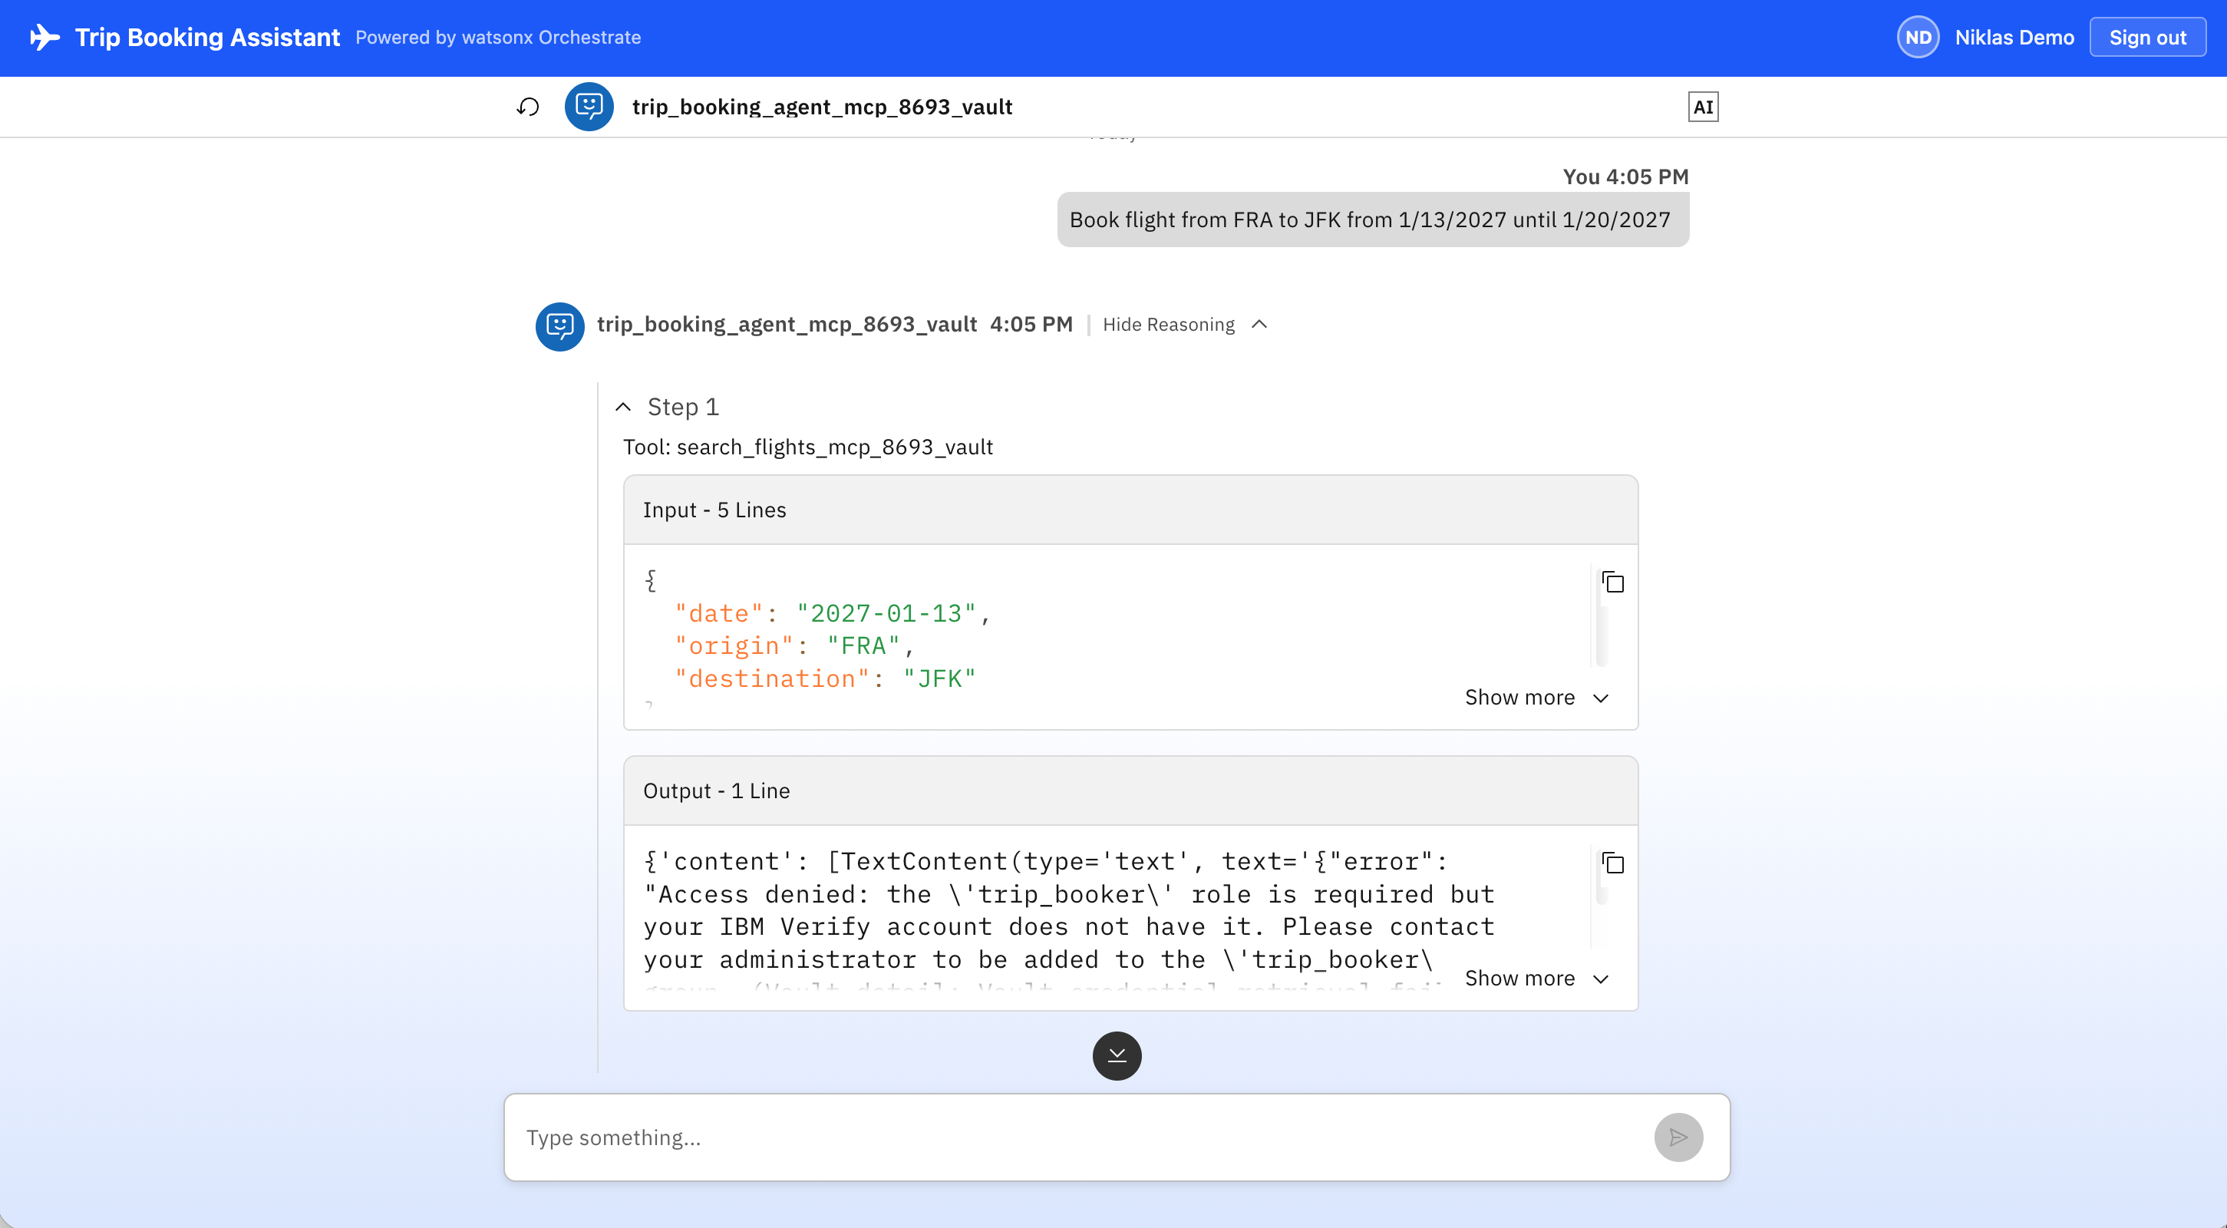Click the "destination": "JFK" JSON line
Image resolution: width=2227 pixels, height=1228 pixels.
825,679
